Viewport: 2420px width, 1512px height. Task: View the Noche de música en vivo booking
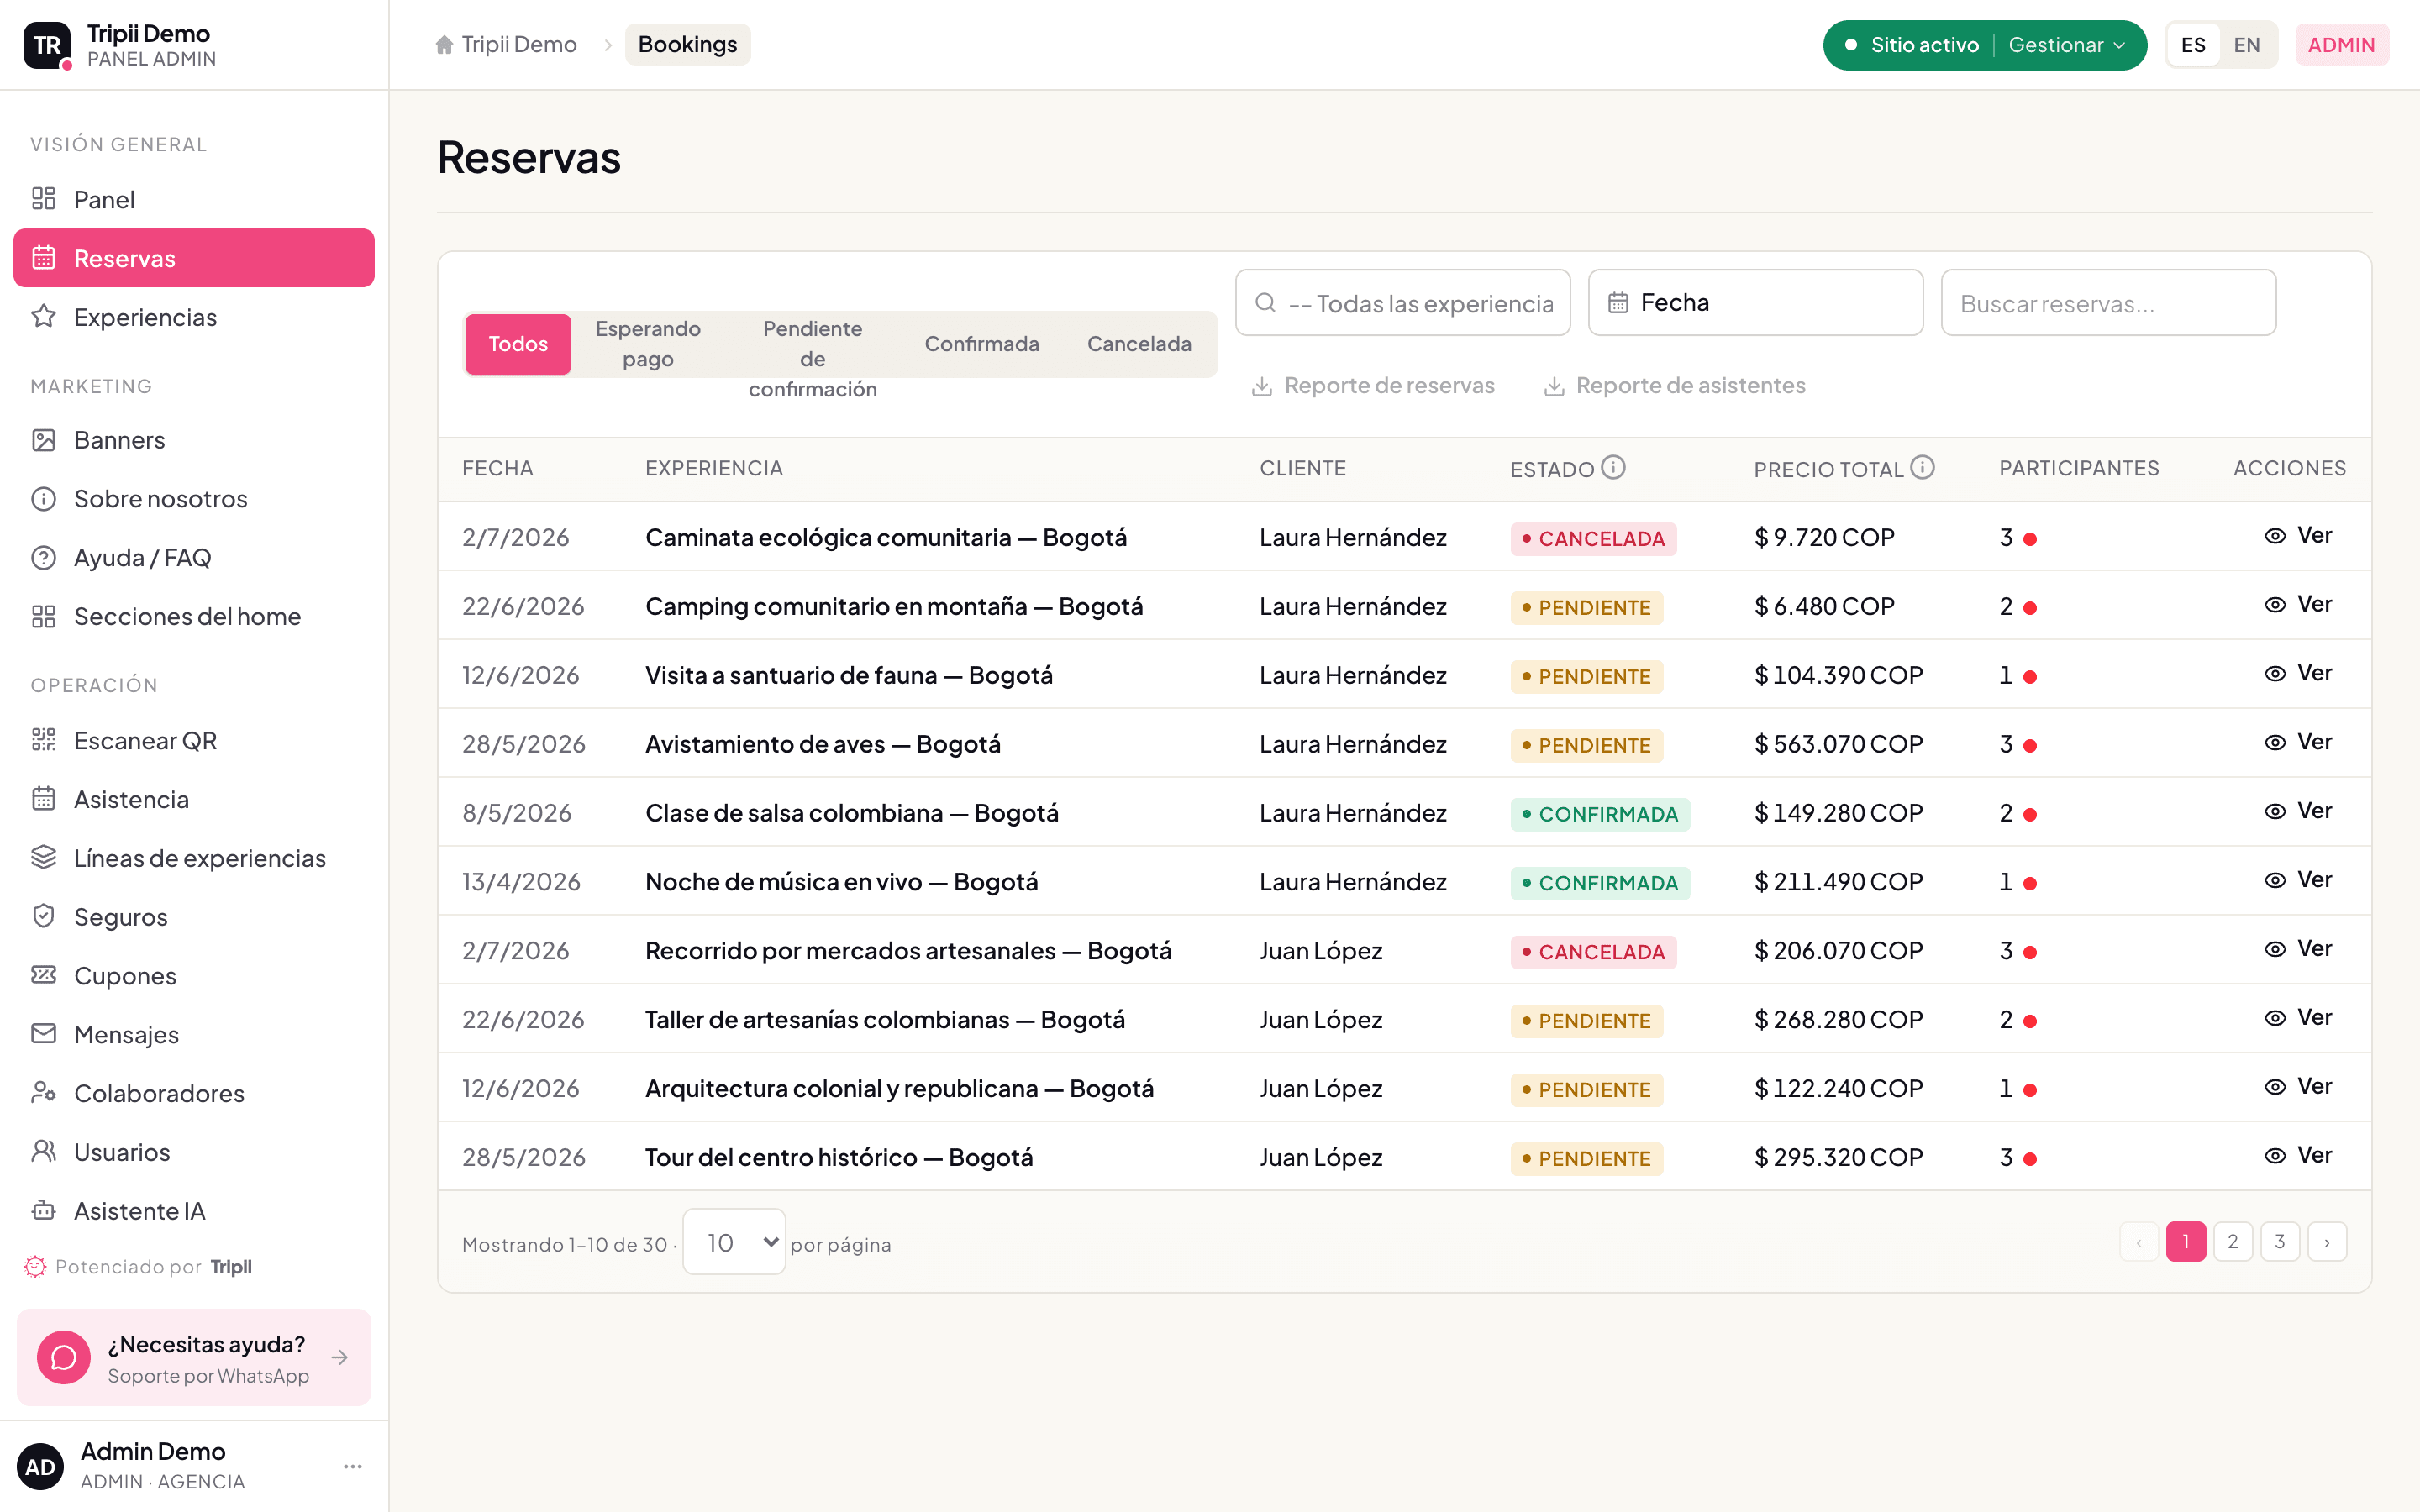pos(2298,881)
